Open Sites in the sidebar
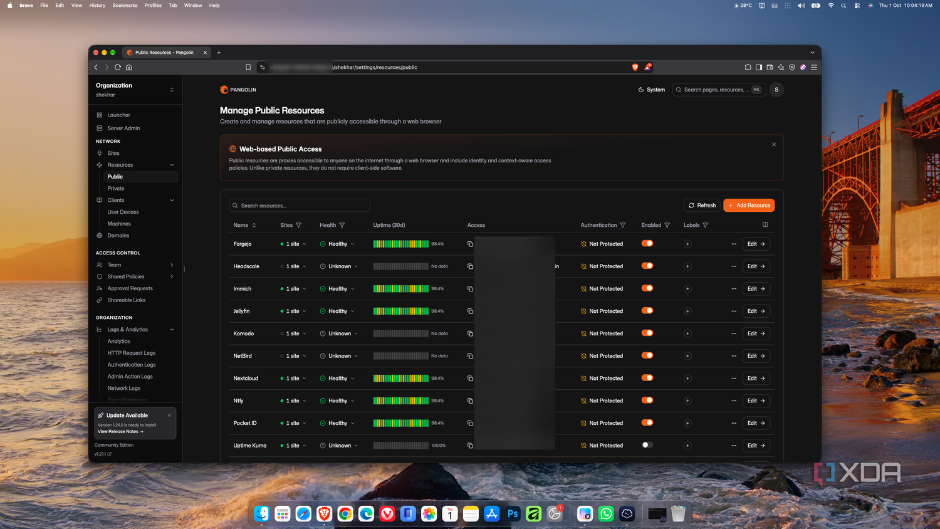Viewport: 940px width, 529px height. pos(113,153)
